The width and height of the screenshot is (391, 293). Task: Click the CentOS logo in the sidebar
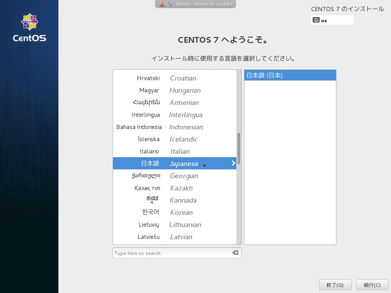pos(29,27)
